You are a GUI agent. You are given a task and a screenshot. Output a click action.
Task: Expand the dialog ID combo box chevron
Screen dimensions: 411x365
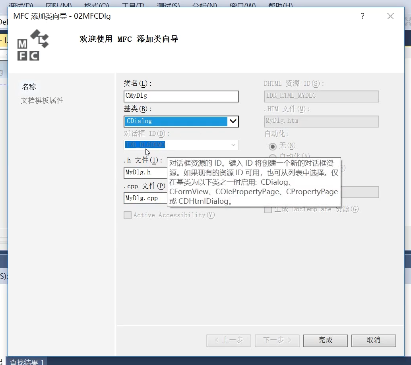coord(233,145)
